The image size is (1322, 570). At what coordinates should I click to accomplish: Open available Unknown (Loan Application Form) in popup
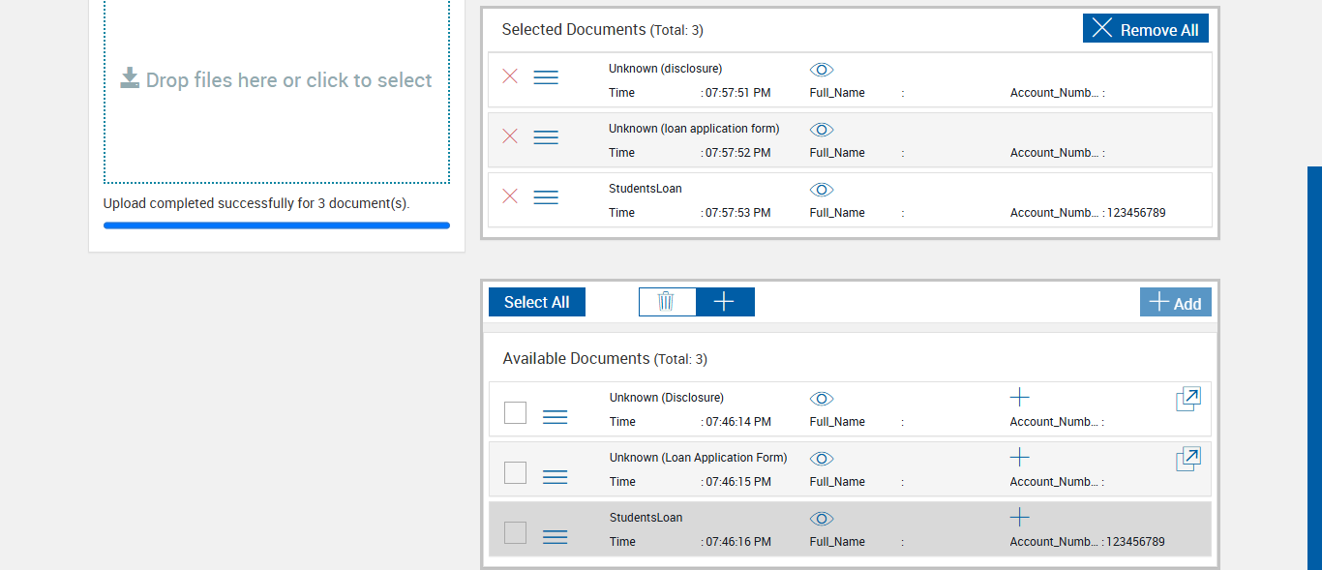pyautogui.click(x=1188, y=459)
